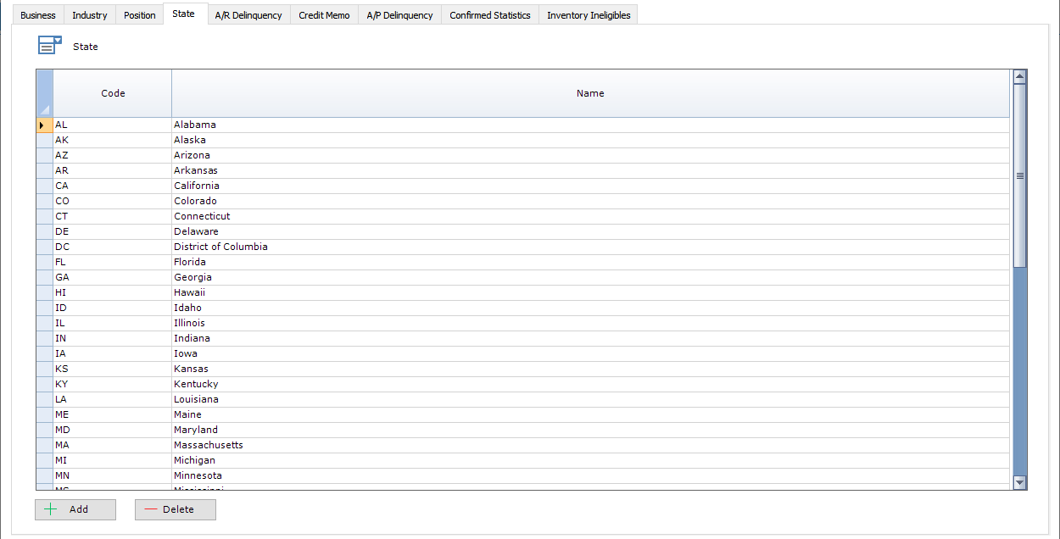Click the row header beside Colorado

click(x=45, y=201)
